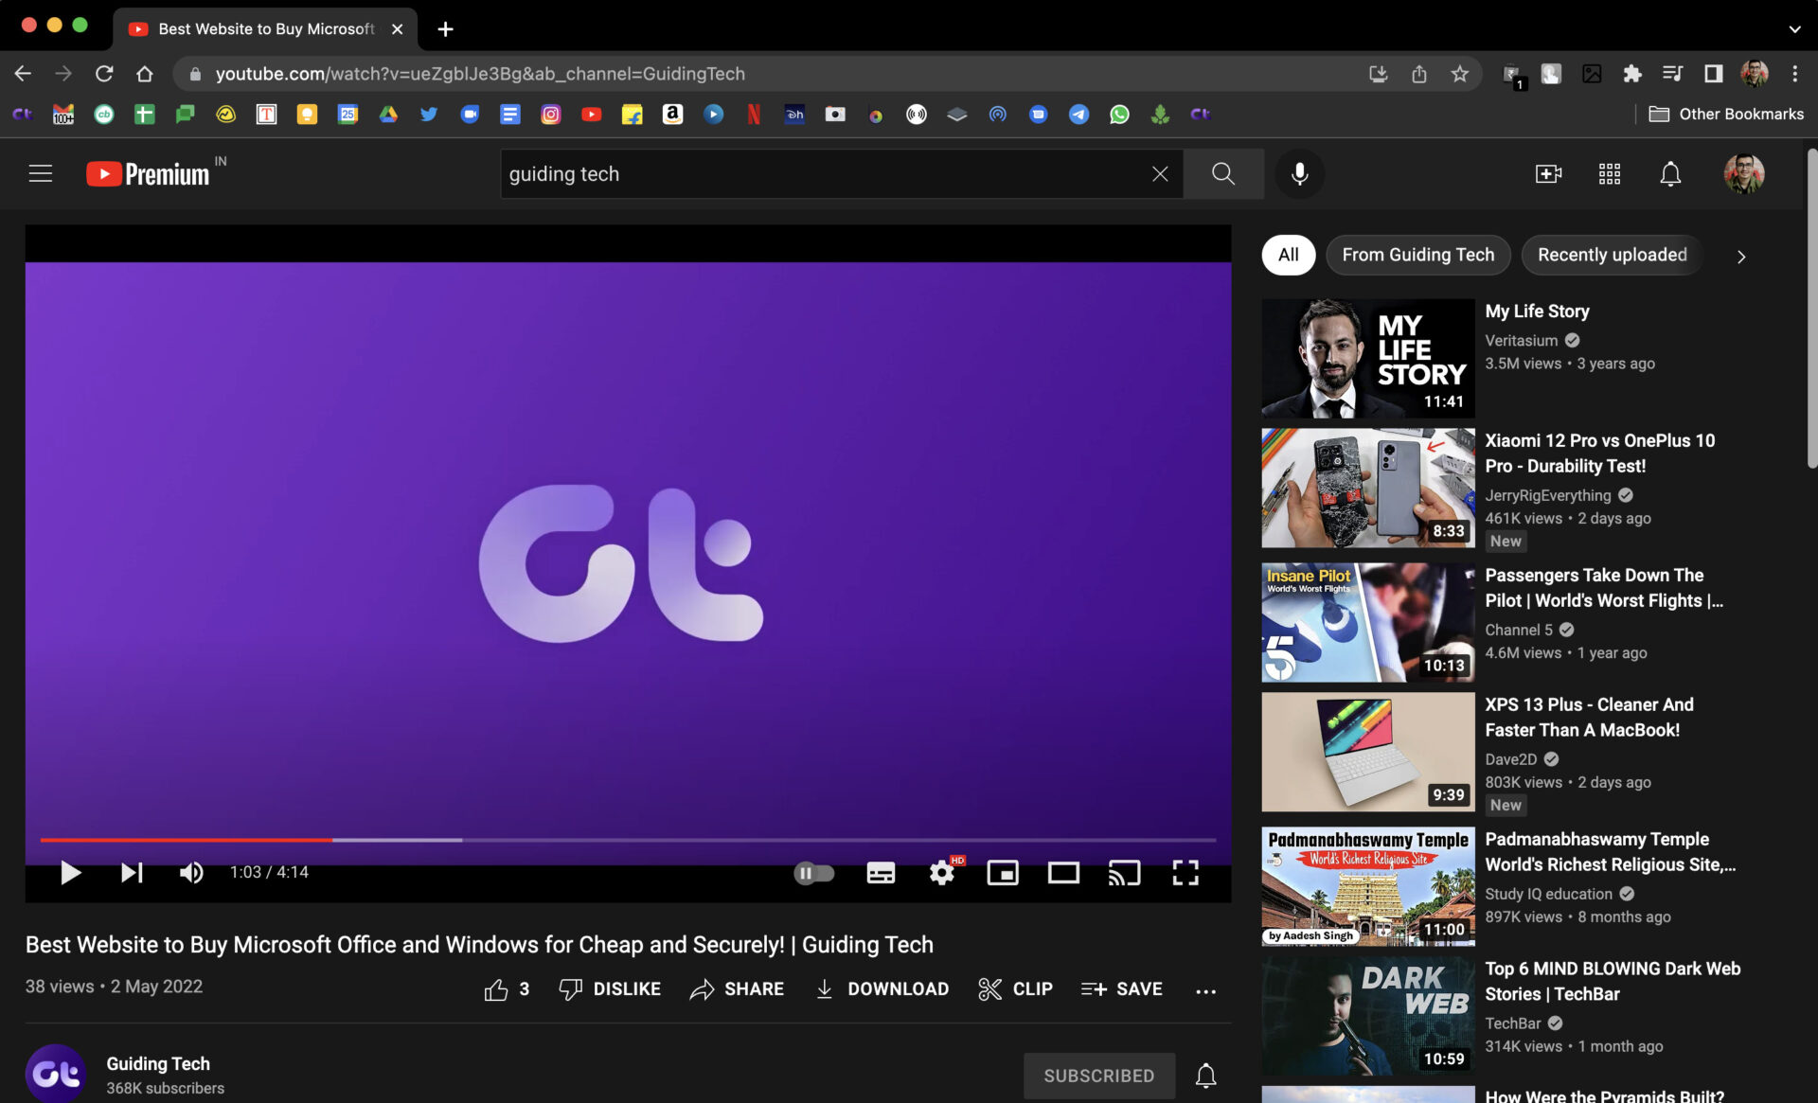Screen dimensions: 1818x1103
Task: Select From Guiding Tech chip
Action: coord(1417,255)
